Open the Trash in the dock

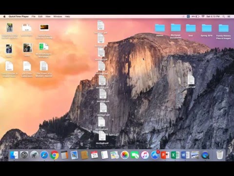pos(220,155)
